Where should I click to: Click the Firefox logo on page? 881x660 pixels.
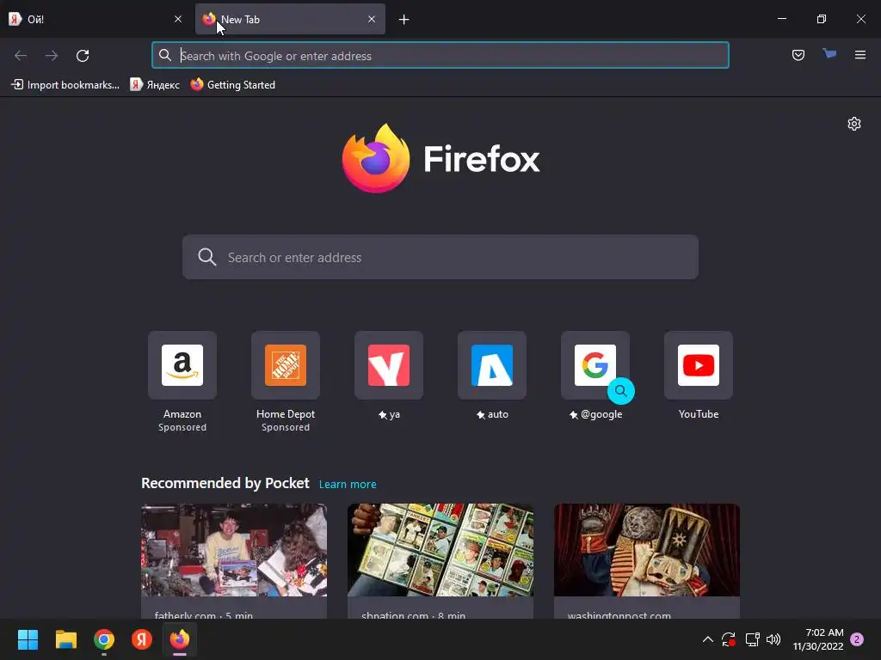pos(440,158)
